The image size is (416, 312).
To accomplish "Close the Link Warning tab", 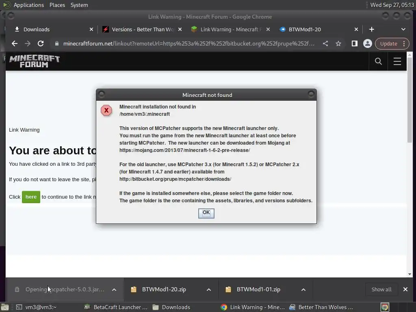I will (x=268, y=29).
